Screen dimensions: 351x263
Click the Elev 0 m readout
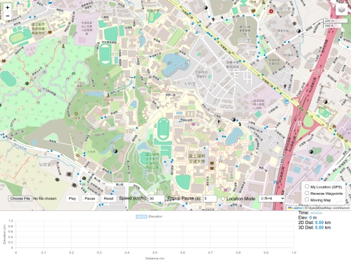pos(307,218)
